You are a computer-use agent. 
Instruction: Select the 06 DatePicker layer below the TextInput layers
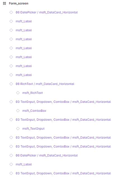(x=47, y=155)
